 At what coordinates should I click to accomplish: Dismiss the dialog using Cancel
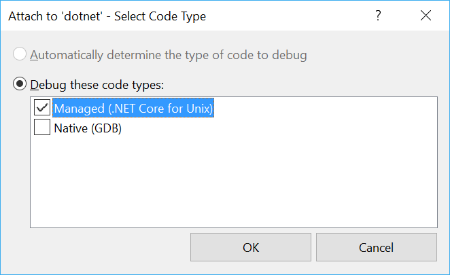[376, 248]
